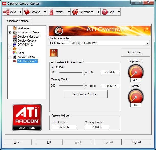Open the Profiles dropdown arrow
The height and width of the screenshot is (150, 156).
click(x=69, y=12)
